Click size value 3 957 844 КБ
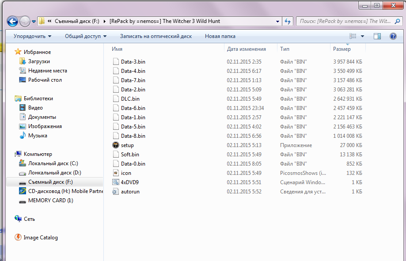 click(348, 62)
